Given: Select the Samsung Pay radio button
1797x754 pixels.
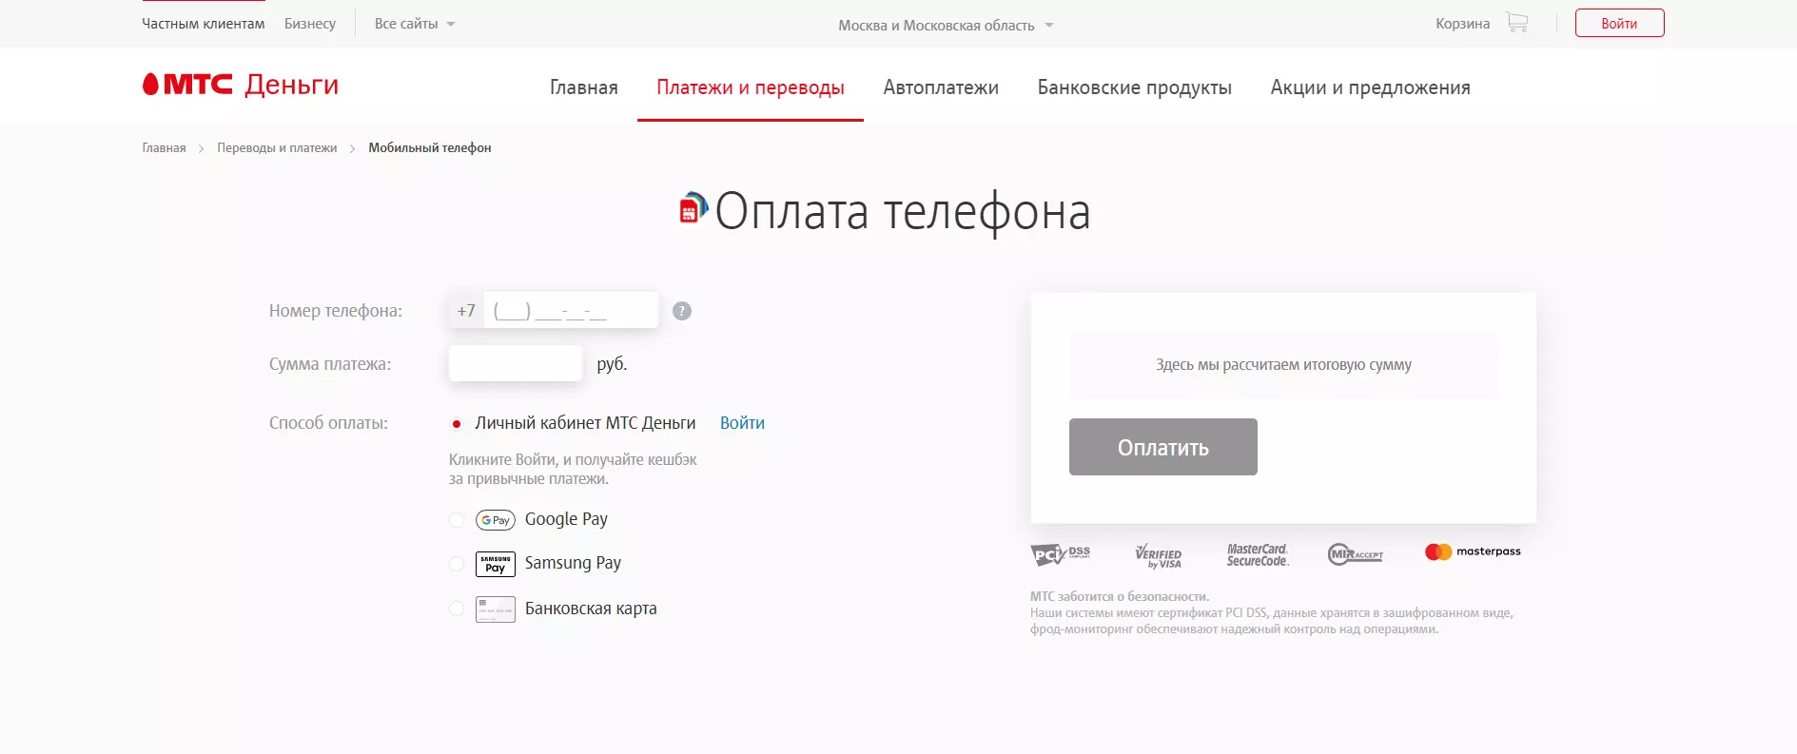Looking at the screenshot, I should click(x=457, y=564).
